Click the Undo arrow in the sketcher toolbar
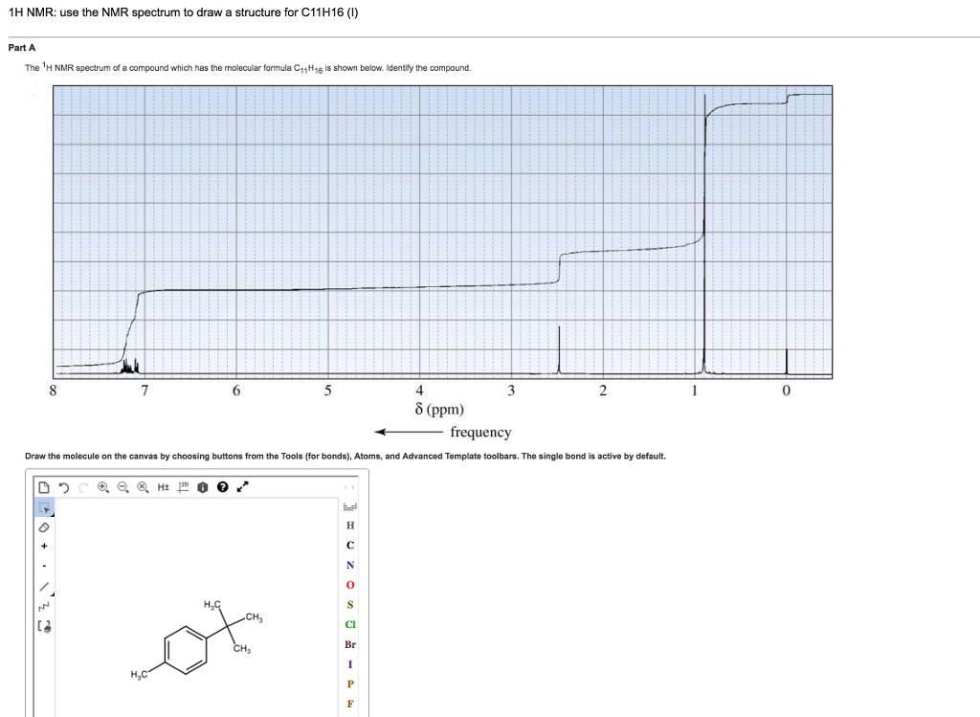Screen dimensions: 980x717 tap(64, 487)
